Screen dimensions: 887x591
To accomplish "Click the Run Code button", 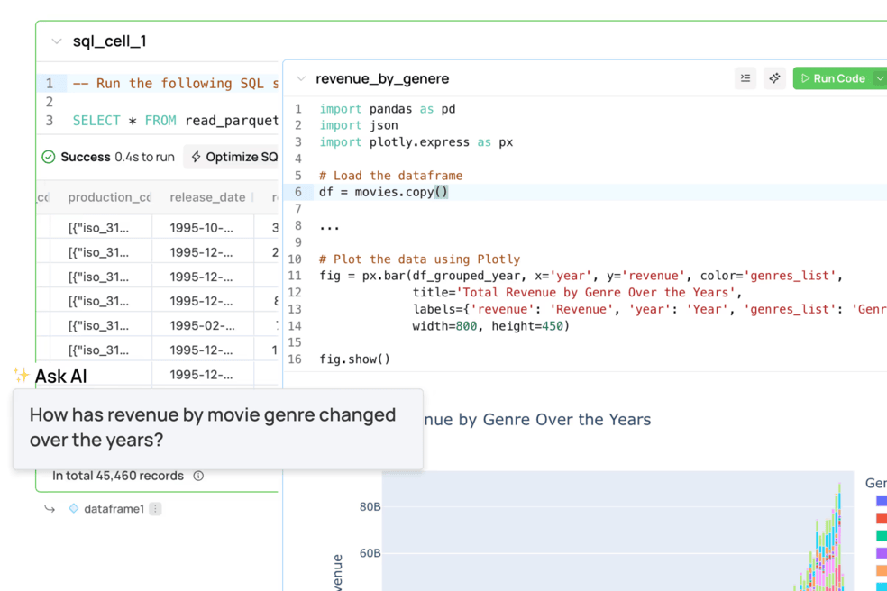I will point(833,78).
